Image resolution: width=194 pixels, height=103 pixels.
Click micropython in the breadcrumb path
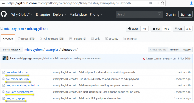tap(33, 50)
